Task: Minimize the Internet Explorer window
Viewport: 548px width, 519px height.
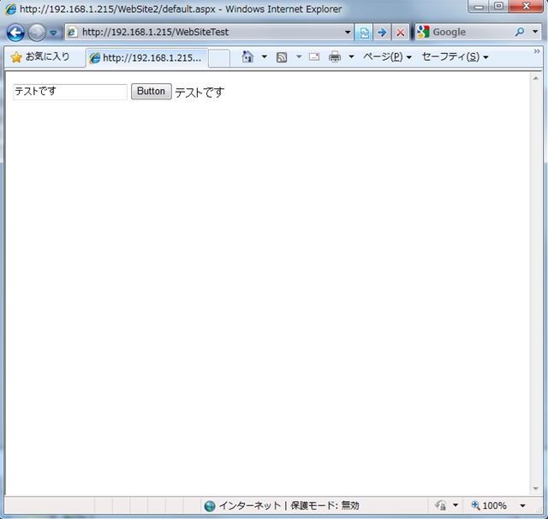Action: (479, 6)
